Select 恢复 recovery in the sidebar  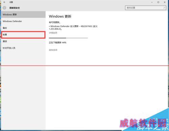[23, 35]
